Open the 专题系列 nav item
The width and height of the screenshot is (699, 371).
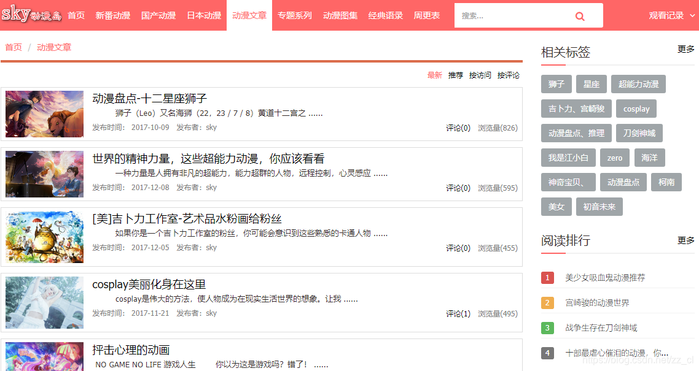click(x=295, y=15)
